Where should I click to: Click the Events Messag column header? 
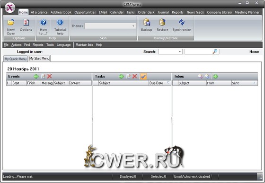47,83
